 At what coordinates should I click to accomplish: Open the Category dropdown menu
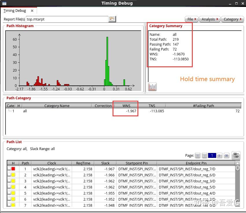point(232,19)
